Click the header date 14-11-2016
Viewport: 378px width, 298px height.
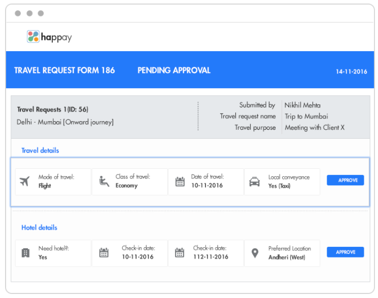pos(351,71)
